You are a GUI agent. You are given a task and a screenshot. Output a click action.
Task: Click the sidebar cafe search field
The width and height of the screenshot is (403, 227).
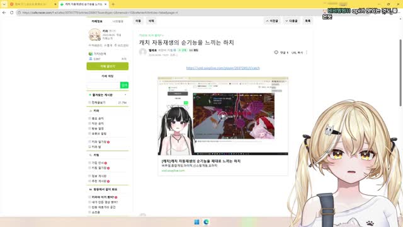[x=103, y=85]
